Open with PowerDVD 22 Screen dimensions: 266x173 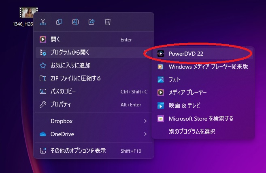(203, 54)
